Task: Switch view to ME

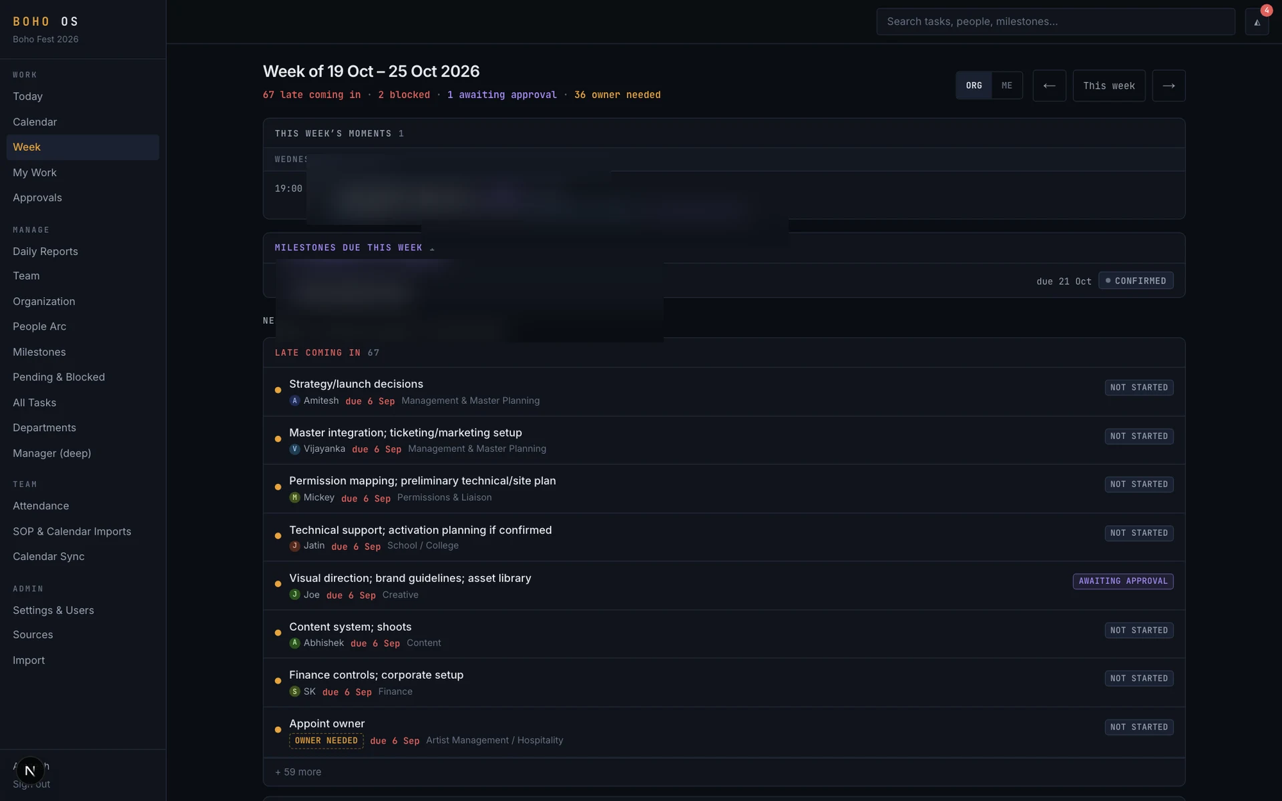Action: tap(1007, 85)
